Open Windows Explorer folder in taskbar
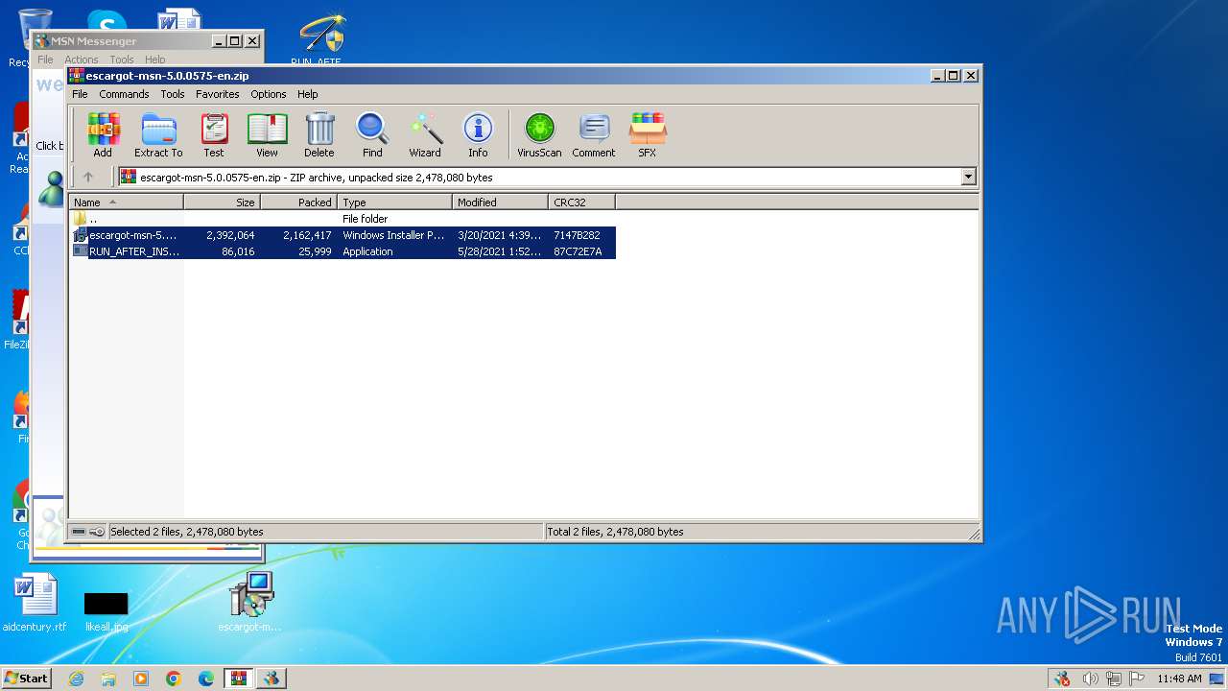This screenshot has width=1228, height=691. click(x=108, y=679)
